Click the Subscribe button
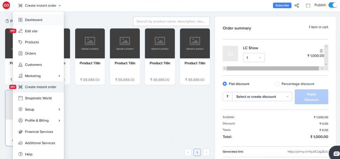Screen dimensions: 340x159 (282, 6)
